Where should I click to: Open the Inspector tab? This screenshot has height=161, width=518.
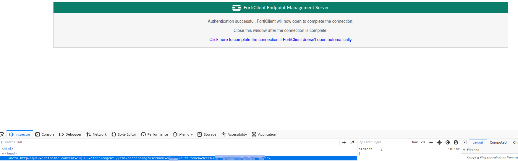20,134
